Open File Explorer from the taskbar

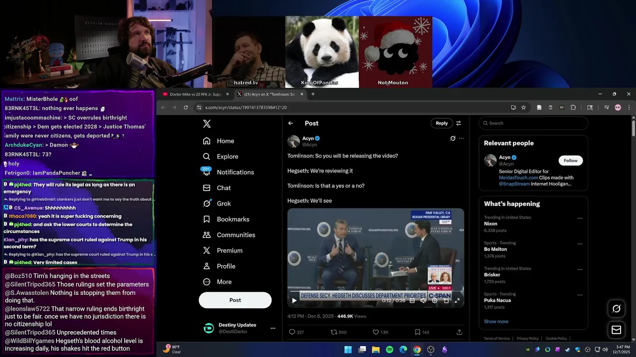376,350
